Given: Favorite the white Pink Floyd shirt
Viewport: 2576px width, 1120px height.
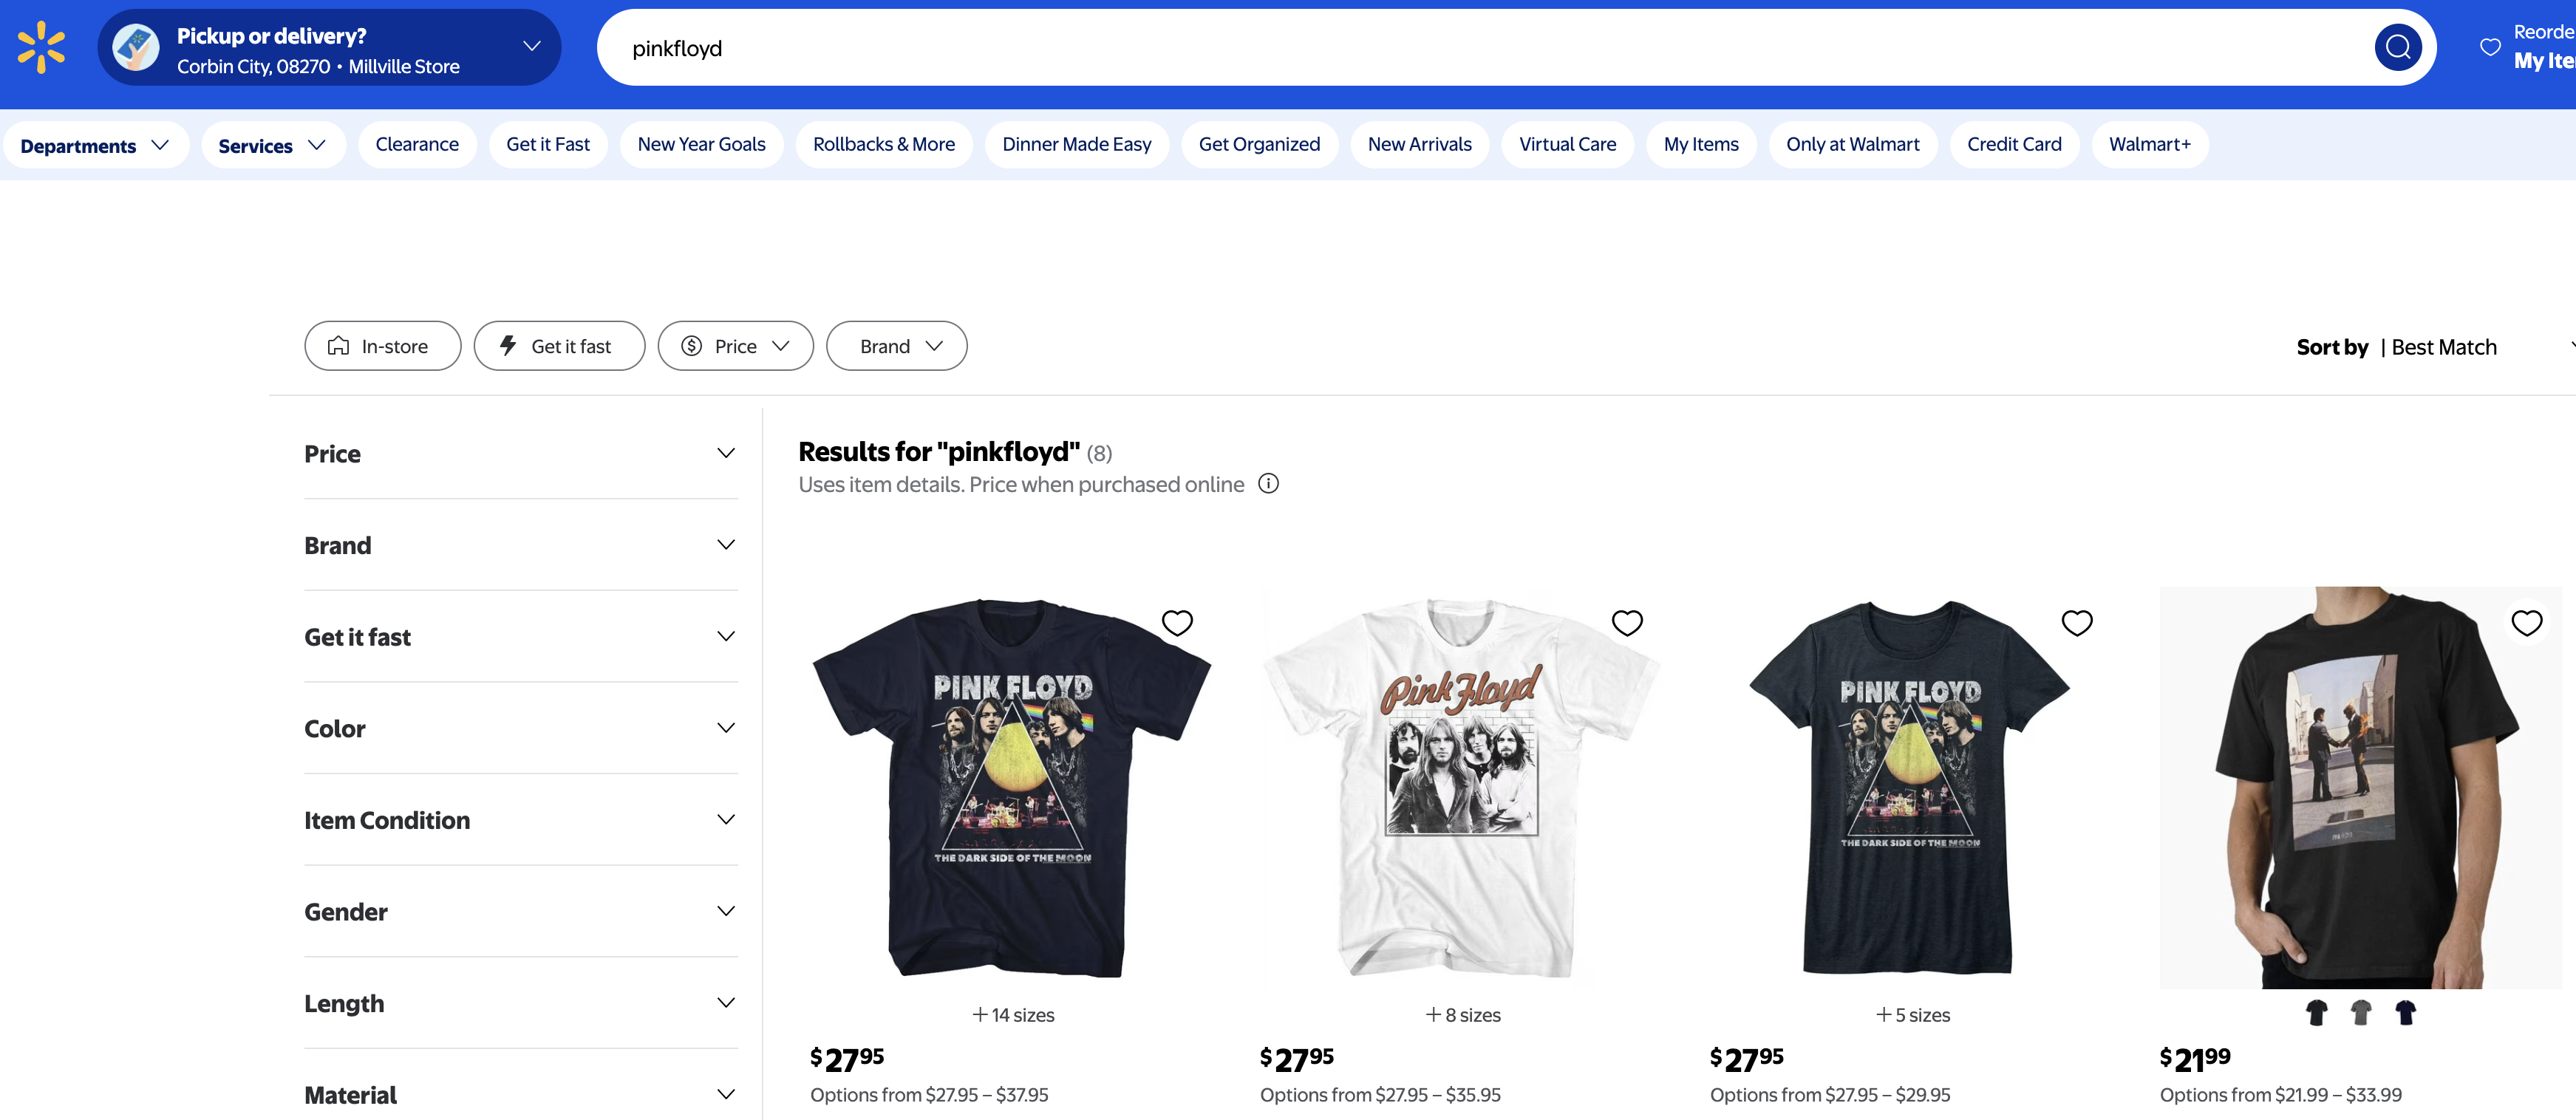Looking at the screenshot, I should coord(1627,623).
